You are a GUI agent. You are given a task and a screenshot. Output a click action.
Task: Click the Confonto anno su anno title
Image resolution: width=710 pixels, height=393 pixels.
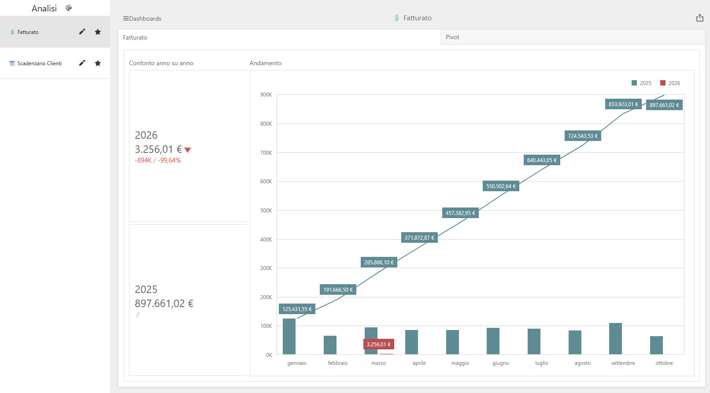(161, 63)
